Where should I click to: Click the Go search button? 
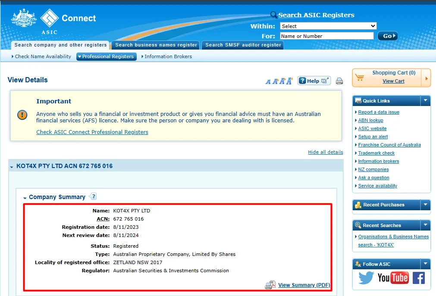(388, 36)
